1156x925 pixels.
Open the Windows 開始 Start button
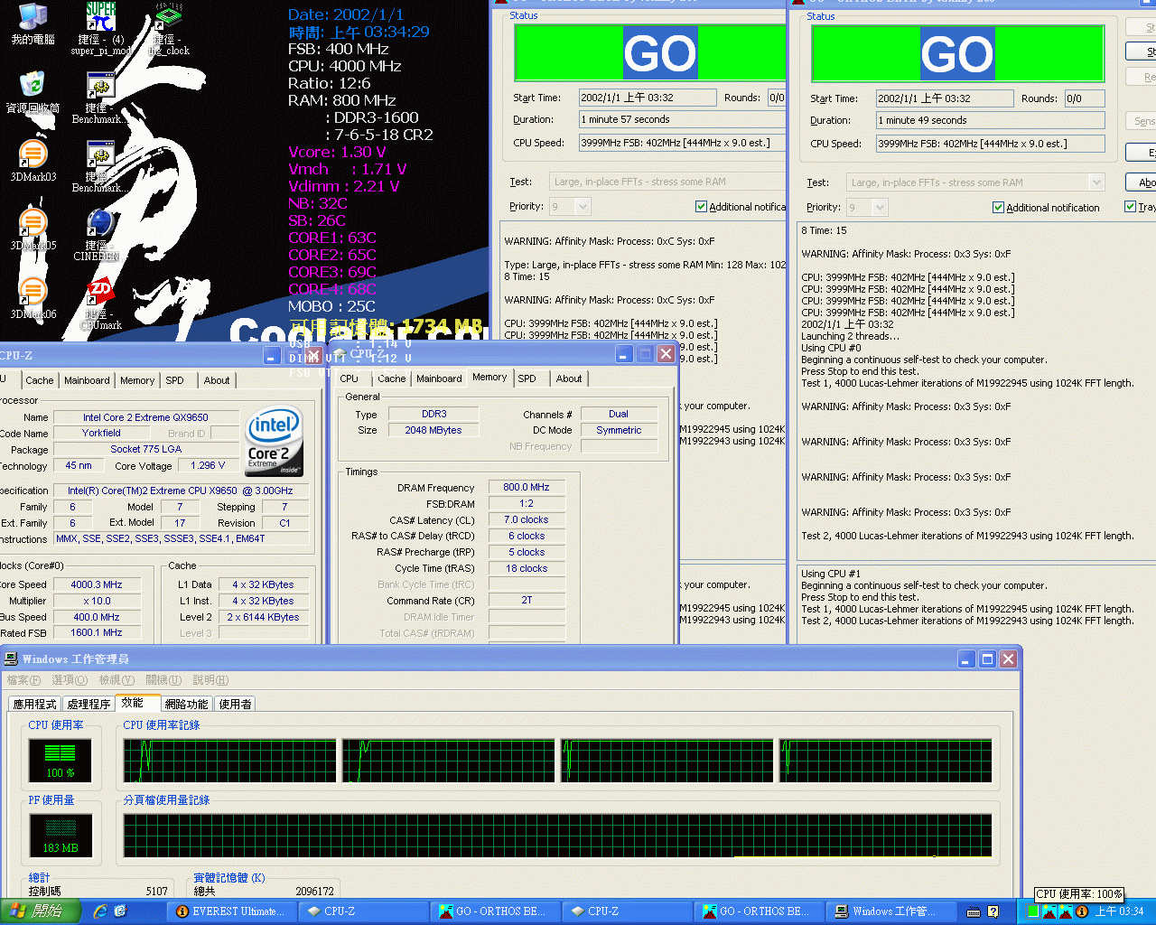[x=41, y=911]
